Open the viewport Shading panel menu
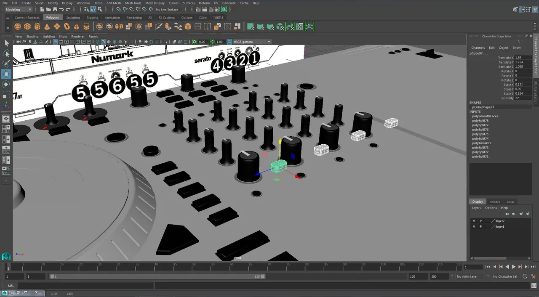 coord(32,37)
